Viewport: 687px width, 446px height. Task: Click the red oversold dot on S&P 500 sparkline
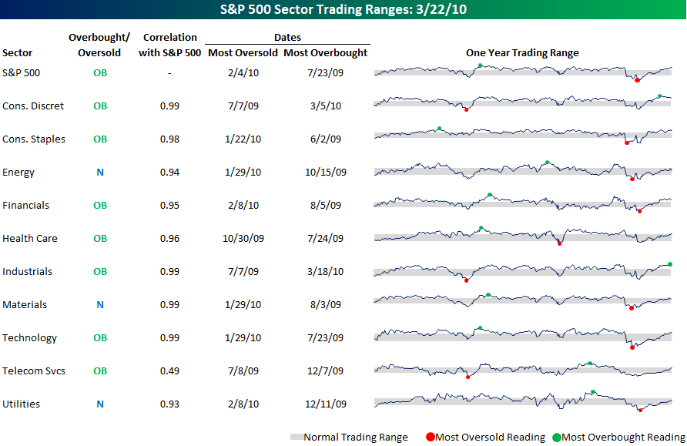[x=637, y=80]
